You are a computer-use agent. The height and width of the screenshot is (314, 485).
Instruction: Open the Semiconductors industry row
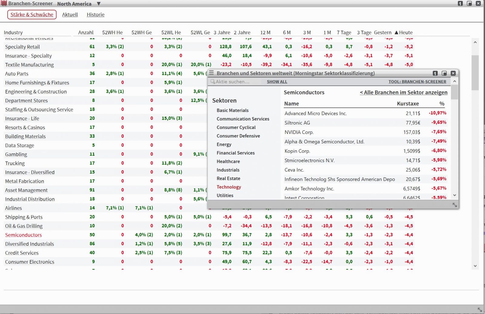[23, 235]
